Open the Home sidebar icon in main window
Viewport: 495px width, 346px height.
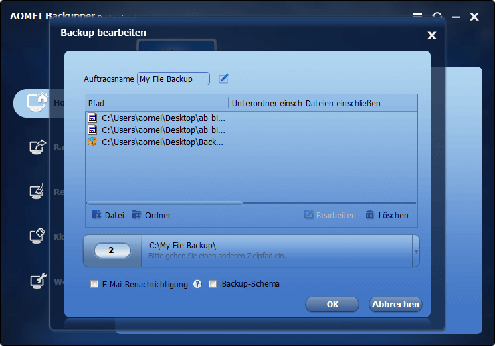point(37,102)
